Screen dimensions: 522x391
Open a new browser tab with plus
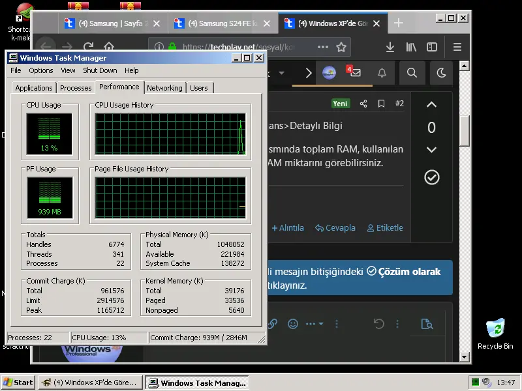(x=399, y=23)
